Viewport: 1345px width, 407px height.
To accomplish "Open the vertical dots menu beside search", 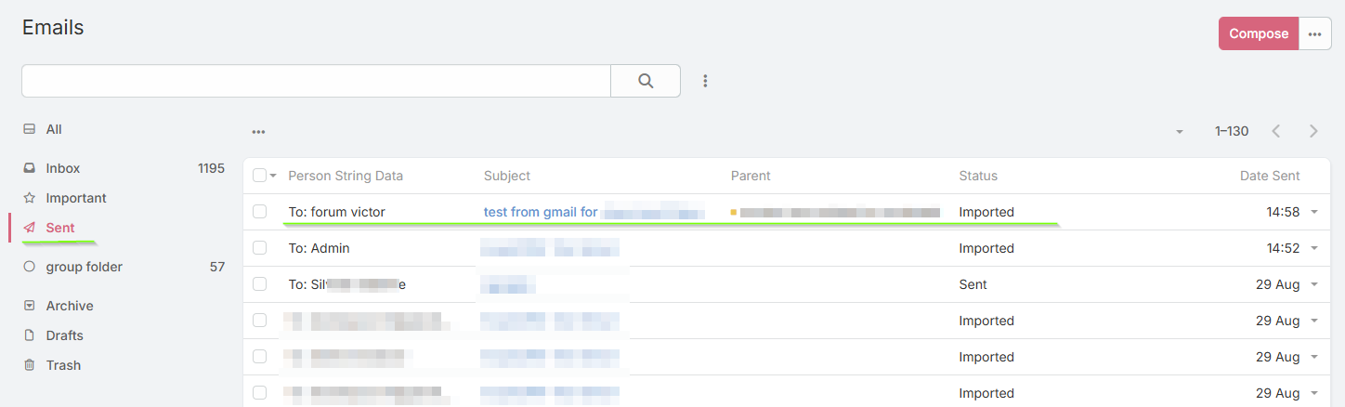I will (x=705, y=81).
